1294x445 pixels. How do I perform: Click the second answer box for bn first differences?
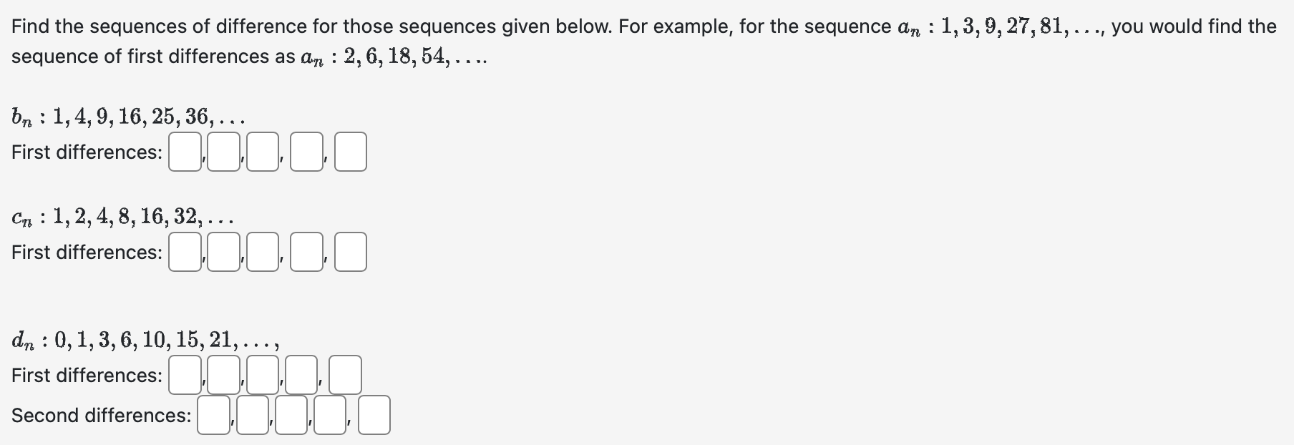click(223, 151)
